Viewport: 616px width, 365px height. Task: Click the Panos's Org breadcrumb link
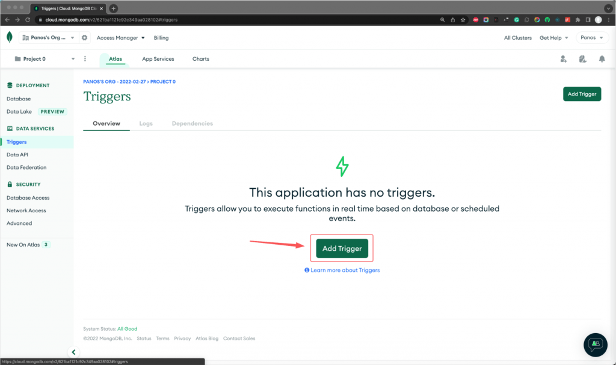[x=114, y=82]
